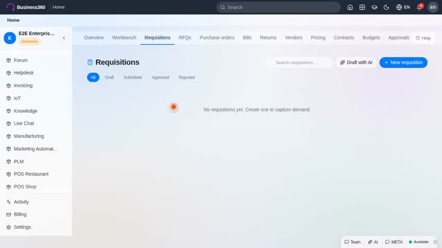The width and height of the screenshot is (442, 248).
Task: Click the PLM cube icon
Action: (8, 162)
